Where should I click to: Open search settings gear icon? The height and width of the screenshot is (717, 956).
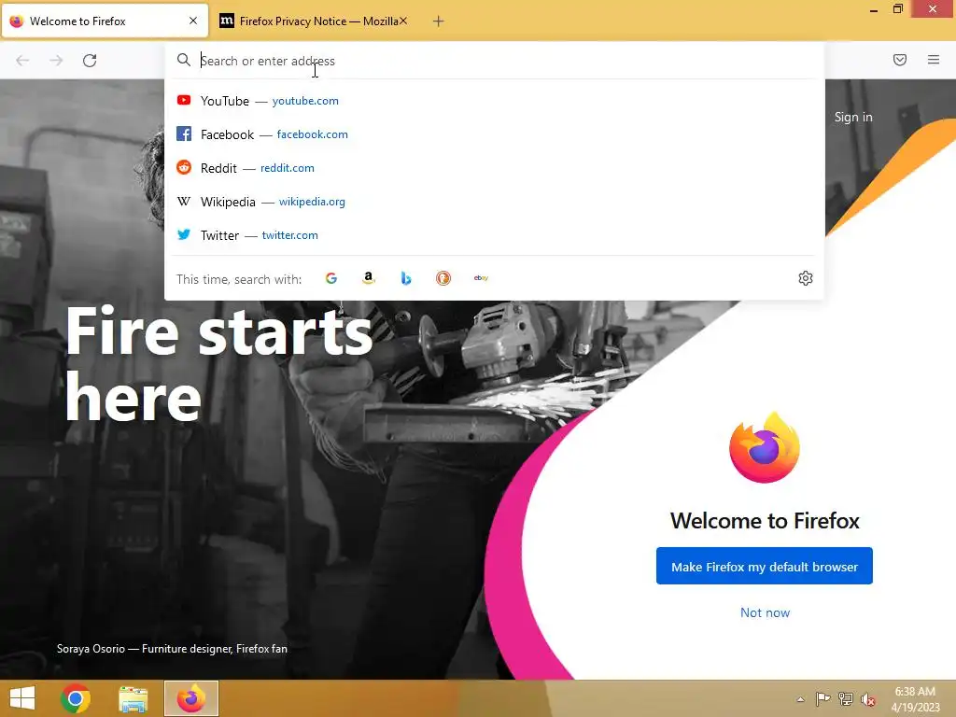click(x=806, y=278)
